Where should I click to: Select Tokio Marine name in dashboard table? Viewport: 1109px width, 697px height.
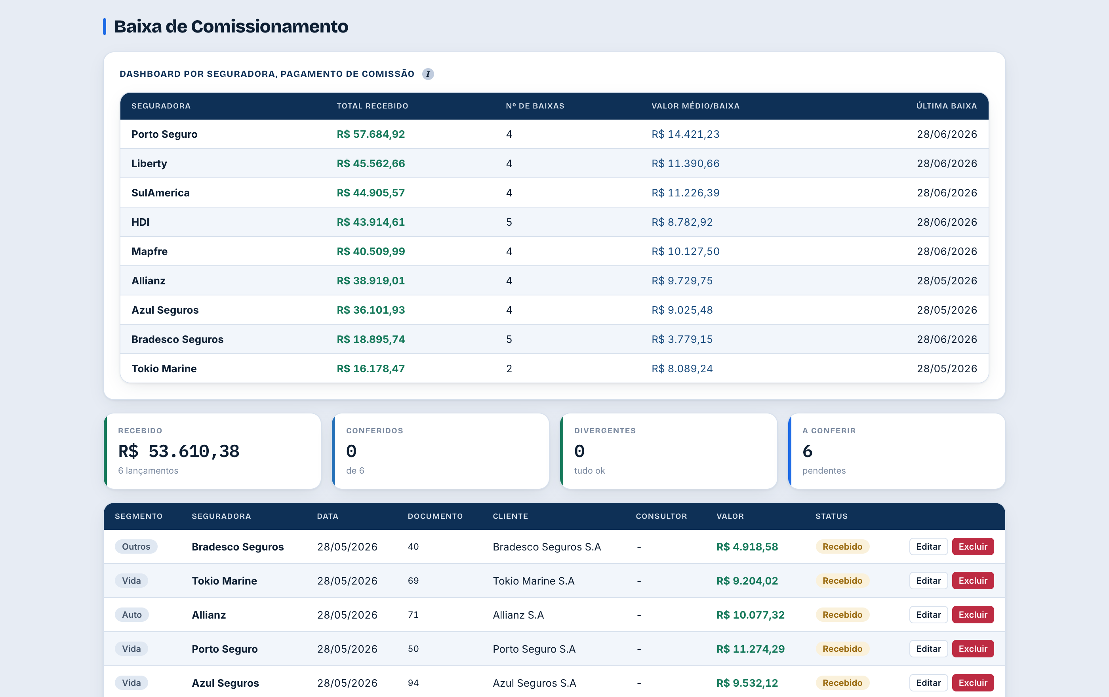pyautogui.click(x=164, y=369)
